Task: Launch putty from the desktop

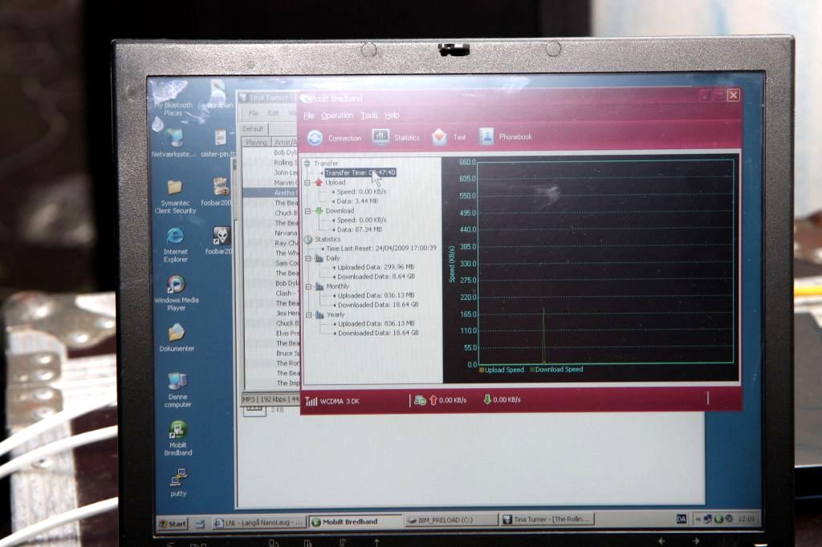Action: tap(178, 483)
